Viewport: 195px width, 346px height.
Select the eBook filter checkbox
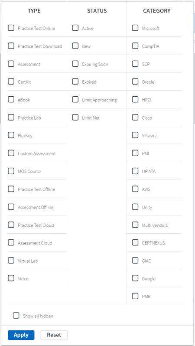[11, 100]
